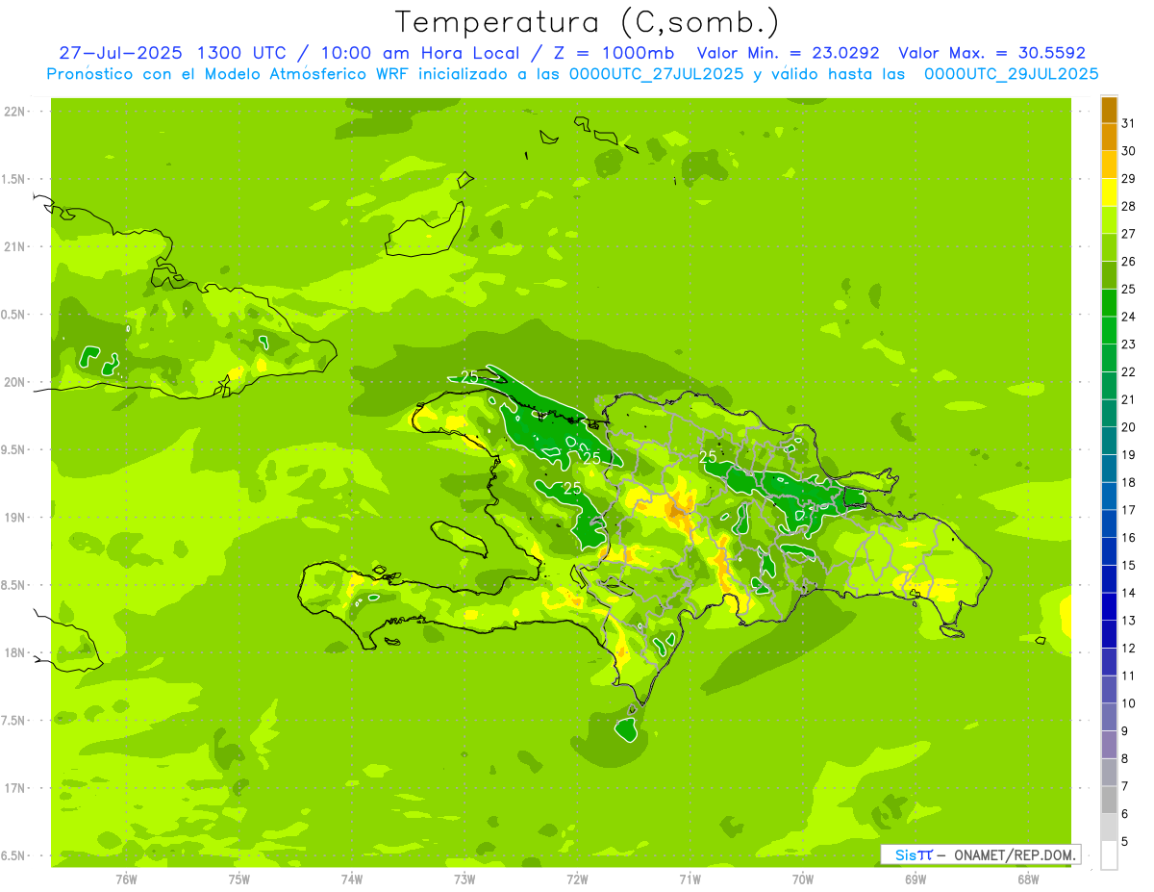Click the yellow colorbar segment between 28 and 29
Viewport: 1154px width, 892px height.
pyautogui.click(x=1109, y=192)
